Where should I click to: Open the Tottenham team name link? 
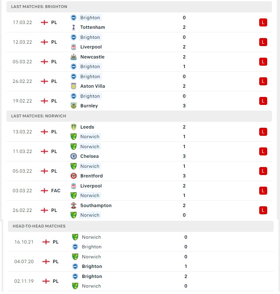coord(92,27)
